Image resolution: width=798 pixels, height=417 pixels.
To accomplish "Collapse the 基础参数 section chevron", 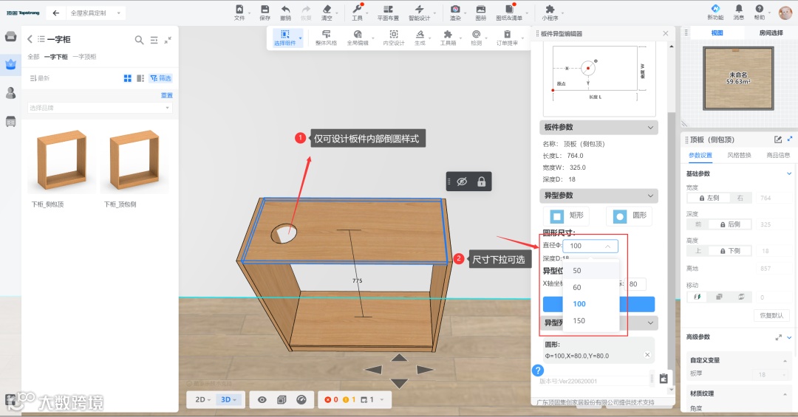I will pos(789,173).
